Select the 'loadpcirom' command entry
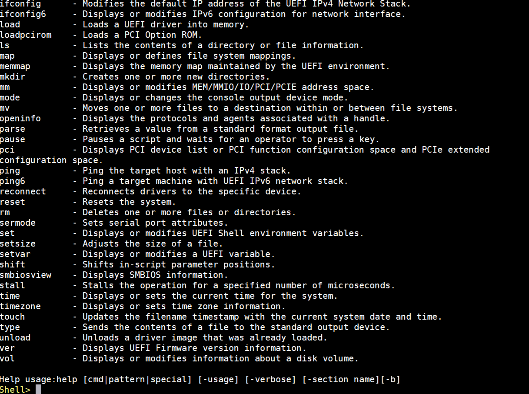This screenshot has height=394, width=529. click(26, 35)
